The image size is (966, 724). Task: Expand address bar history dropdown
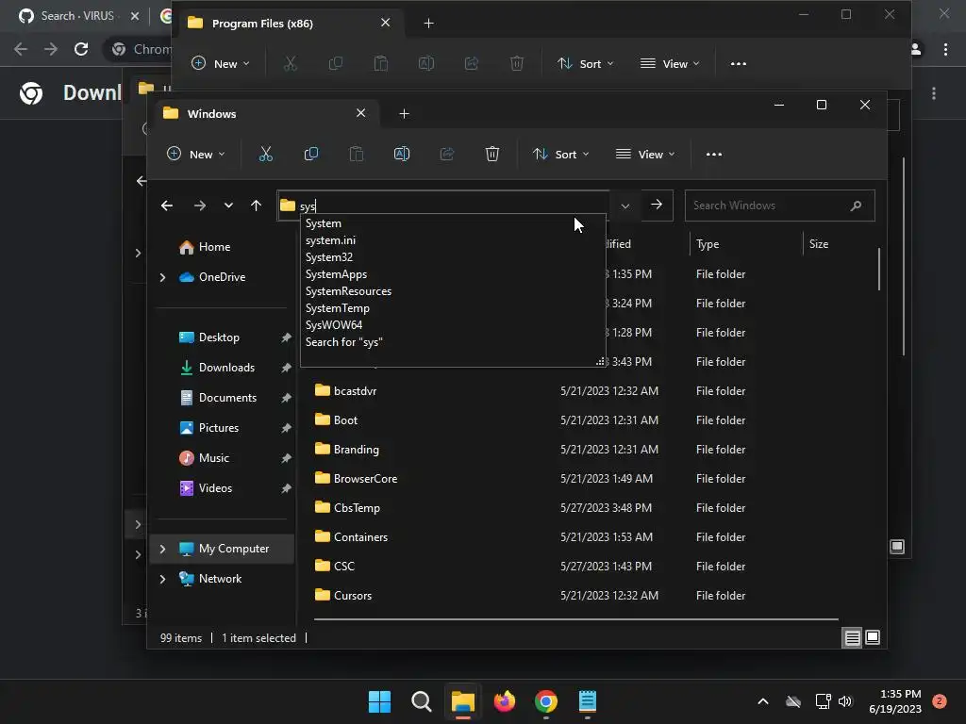pyautogui.click(x=625, y=206)
